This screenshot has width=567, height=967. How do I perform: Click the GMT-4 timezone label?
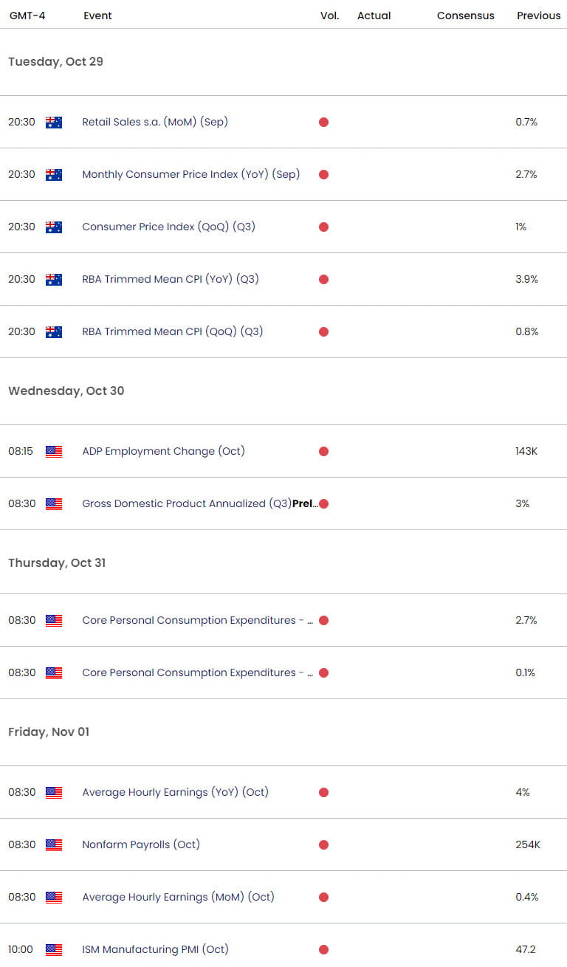(x=28, y=16)
